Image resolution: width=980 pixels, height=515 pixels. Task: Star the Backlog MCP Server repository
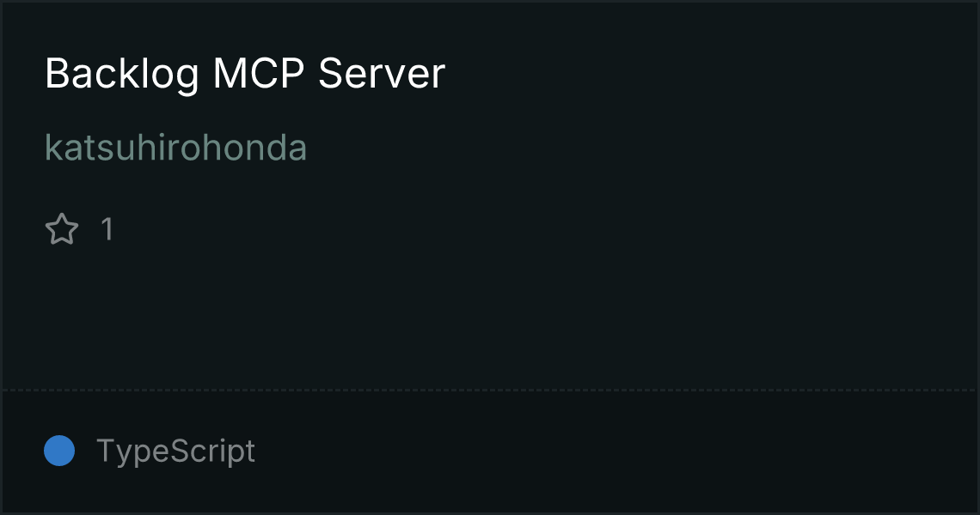[62, 228]
